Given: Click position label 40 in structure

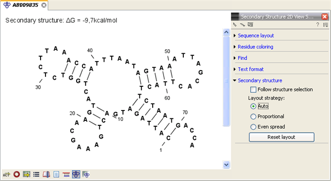Looking at the screenshot, I should tap(90, 51).
